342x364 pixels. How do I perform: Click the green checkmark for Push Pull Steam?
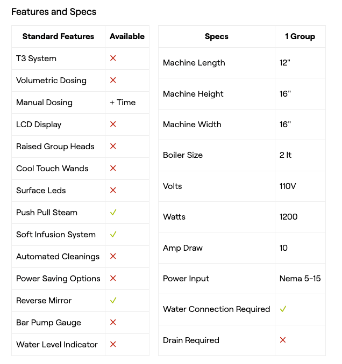[x=113, y=213]
